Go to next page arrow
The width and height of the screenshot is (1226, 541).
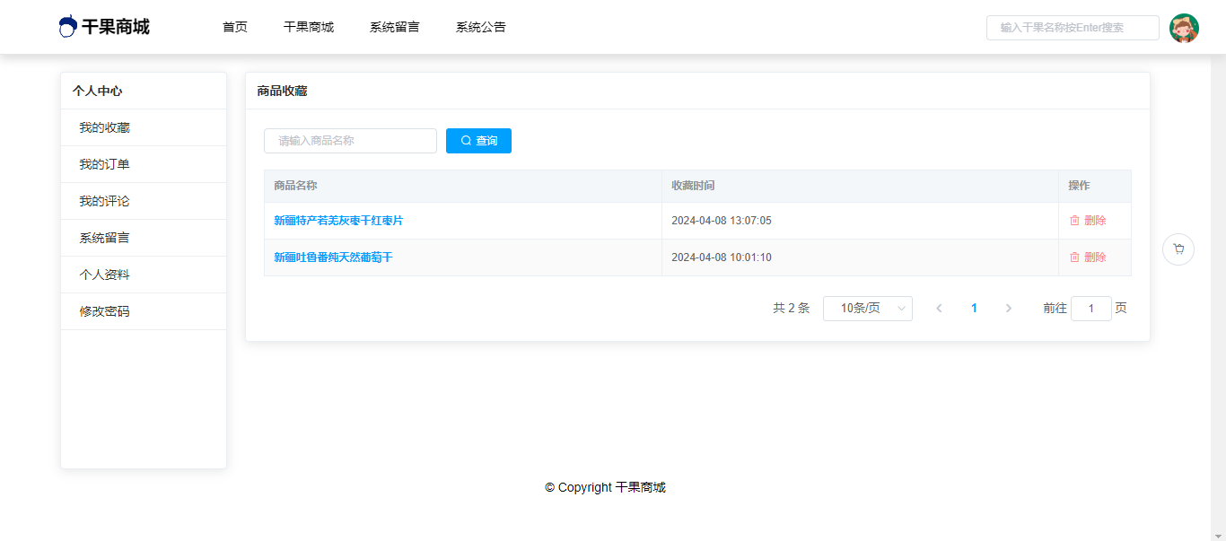[x=1008, y=309]
